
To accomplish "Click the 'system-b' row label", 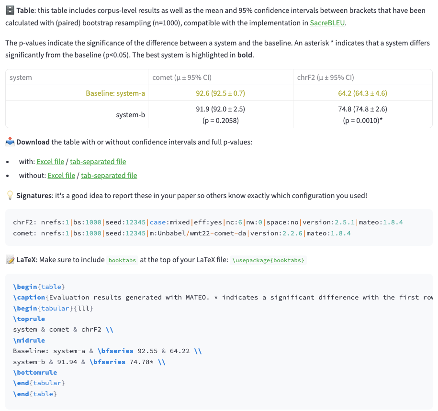I will pos(131,115).
